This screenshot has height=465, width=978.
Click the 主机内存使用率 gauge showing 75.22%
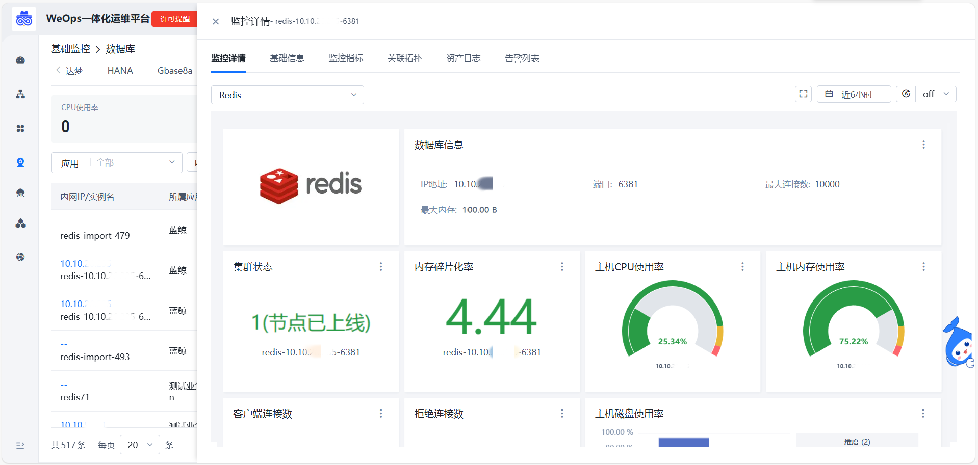click(854, 319)
